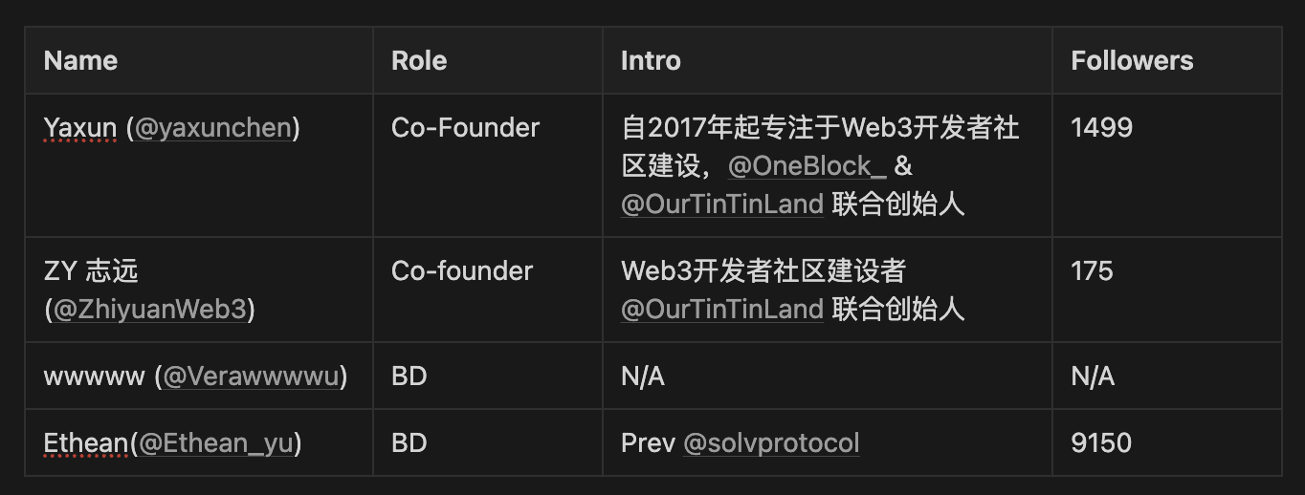Open the @yaxunchen profile link
The height and width of the screenshot is (495, 1305).
tap(212, 128)
